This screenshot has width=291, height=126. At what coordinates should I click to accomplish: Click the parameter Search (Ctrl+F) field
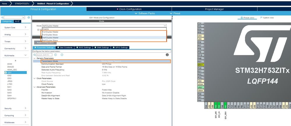44,55
